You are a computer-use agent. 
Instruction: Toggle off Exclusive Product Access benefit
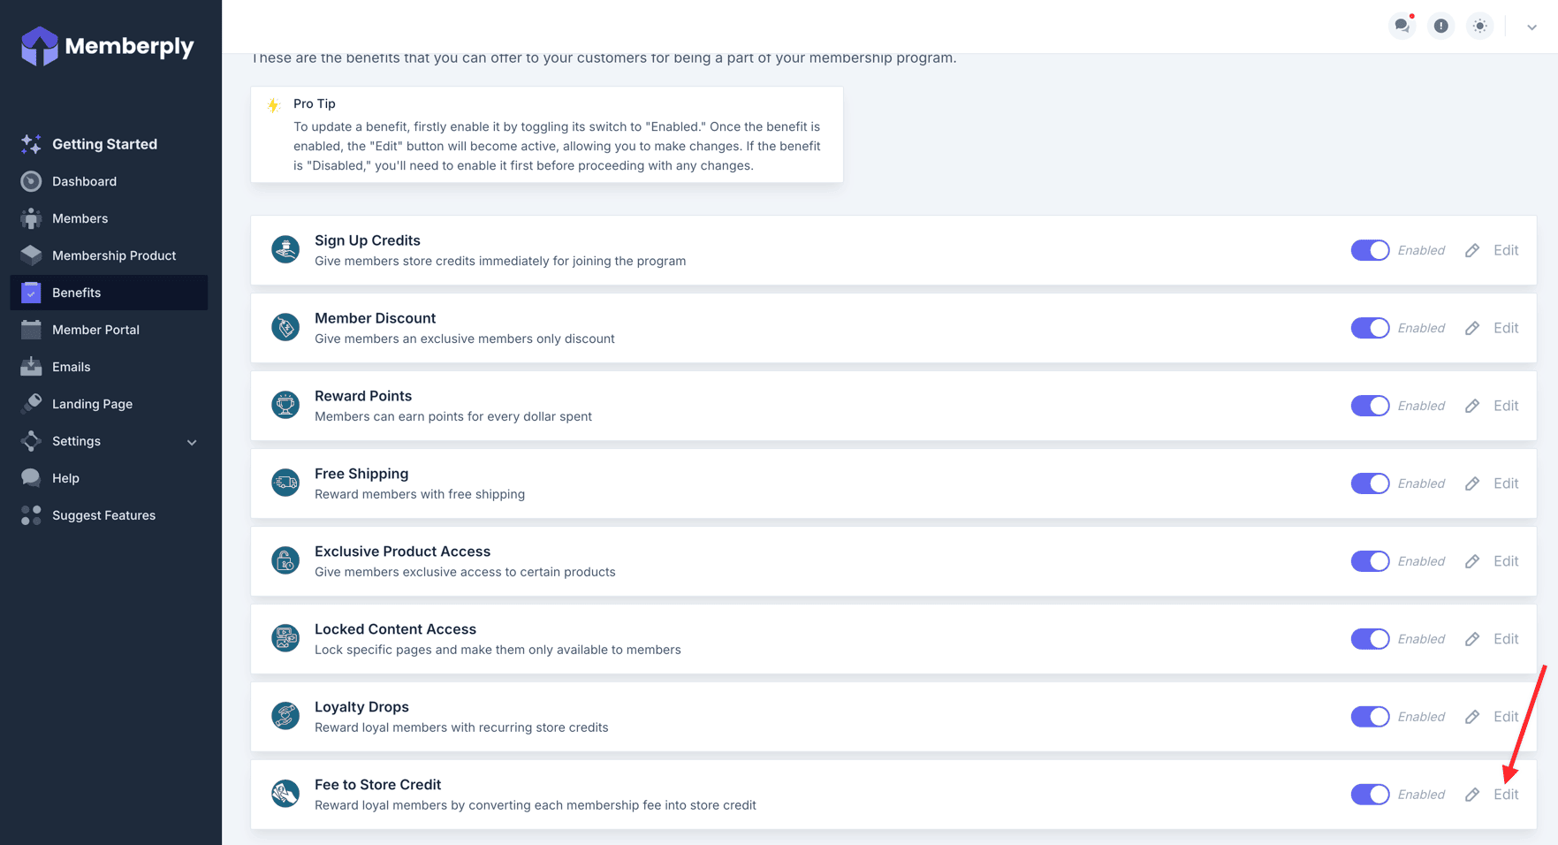click(x=1370, y=561)
